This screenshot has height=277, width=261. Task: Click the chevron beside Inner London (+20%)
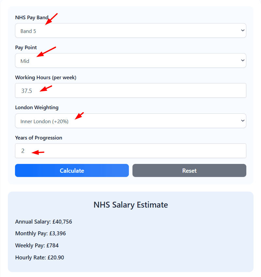pyautogui.click(x=243, y=121)
